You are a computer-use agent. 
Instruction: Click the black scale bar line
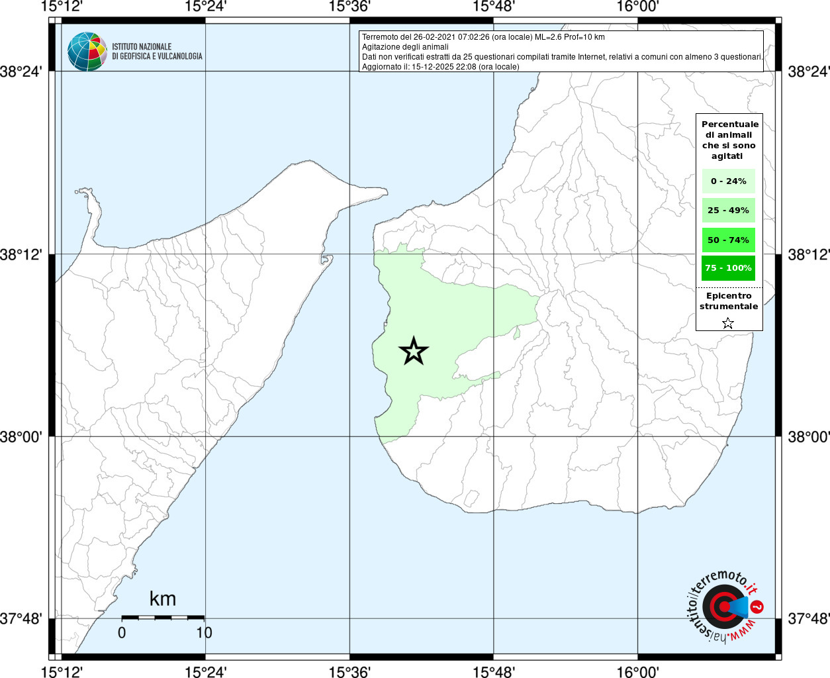[163, 617]
